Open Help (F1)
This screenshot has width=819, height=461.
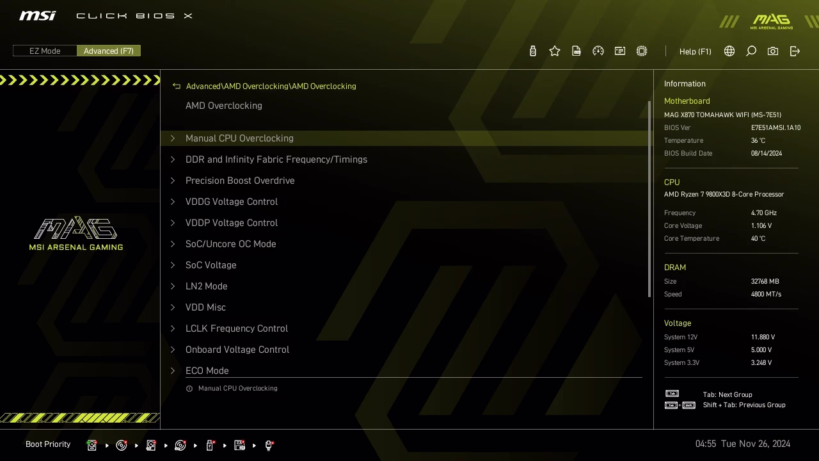pos(696,51)
